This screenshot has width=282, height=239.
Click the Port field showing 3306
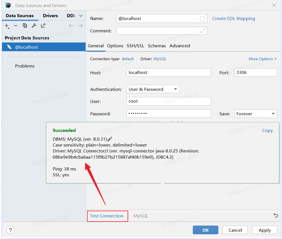pyautogui.click(x=255, y=73)
